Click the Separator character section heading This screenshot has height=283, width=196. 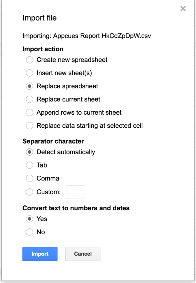click(x=53, y=141)
